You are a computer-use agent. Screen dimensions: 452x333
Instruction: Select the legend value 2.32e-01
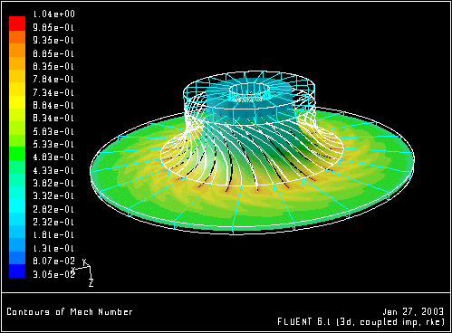[53, 222]
